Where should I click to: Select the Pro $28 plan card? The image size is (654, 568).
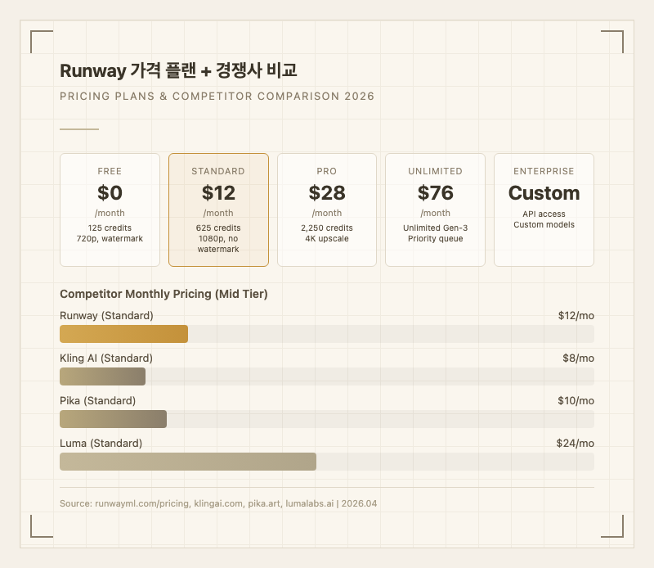(x=327, y=210)
